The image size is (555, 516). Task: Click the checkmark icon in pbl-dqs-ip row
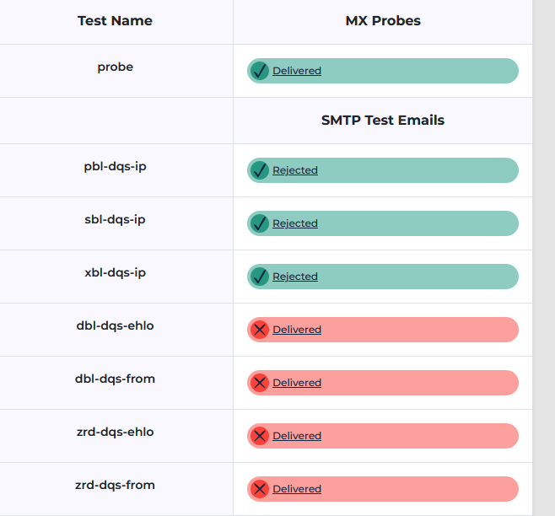coord(260,170)
